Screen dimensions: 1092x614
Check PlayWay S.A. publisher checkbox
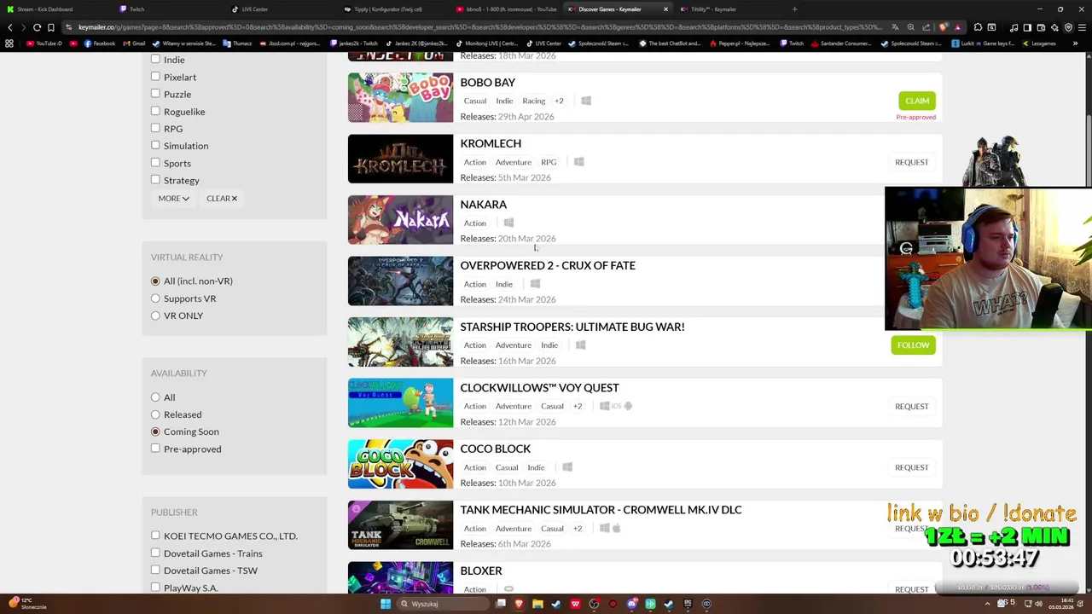155,587
